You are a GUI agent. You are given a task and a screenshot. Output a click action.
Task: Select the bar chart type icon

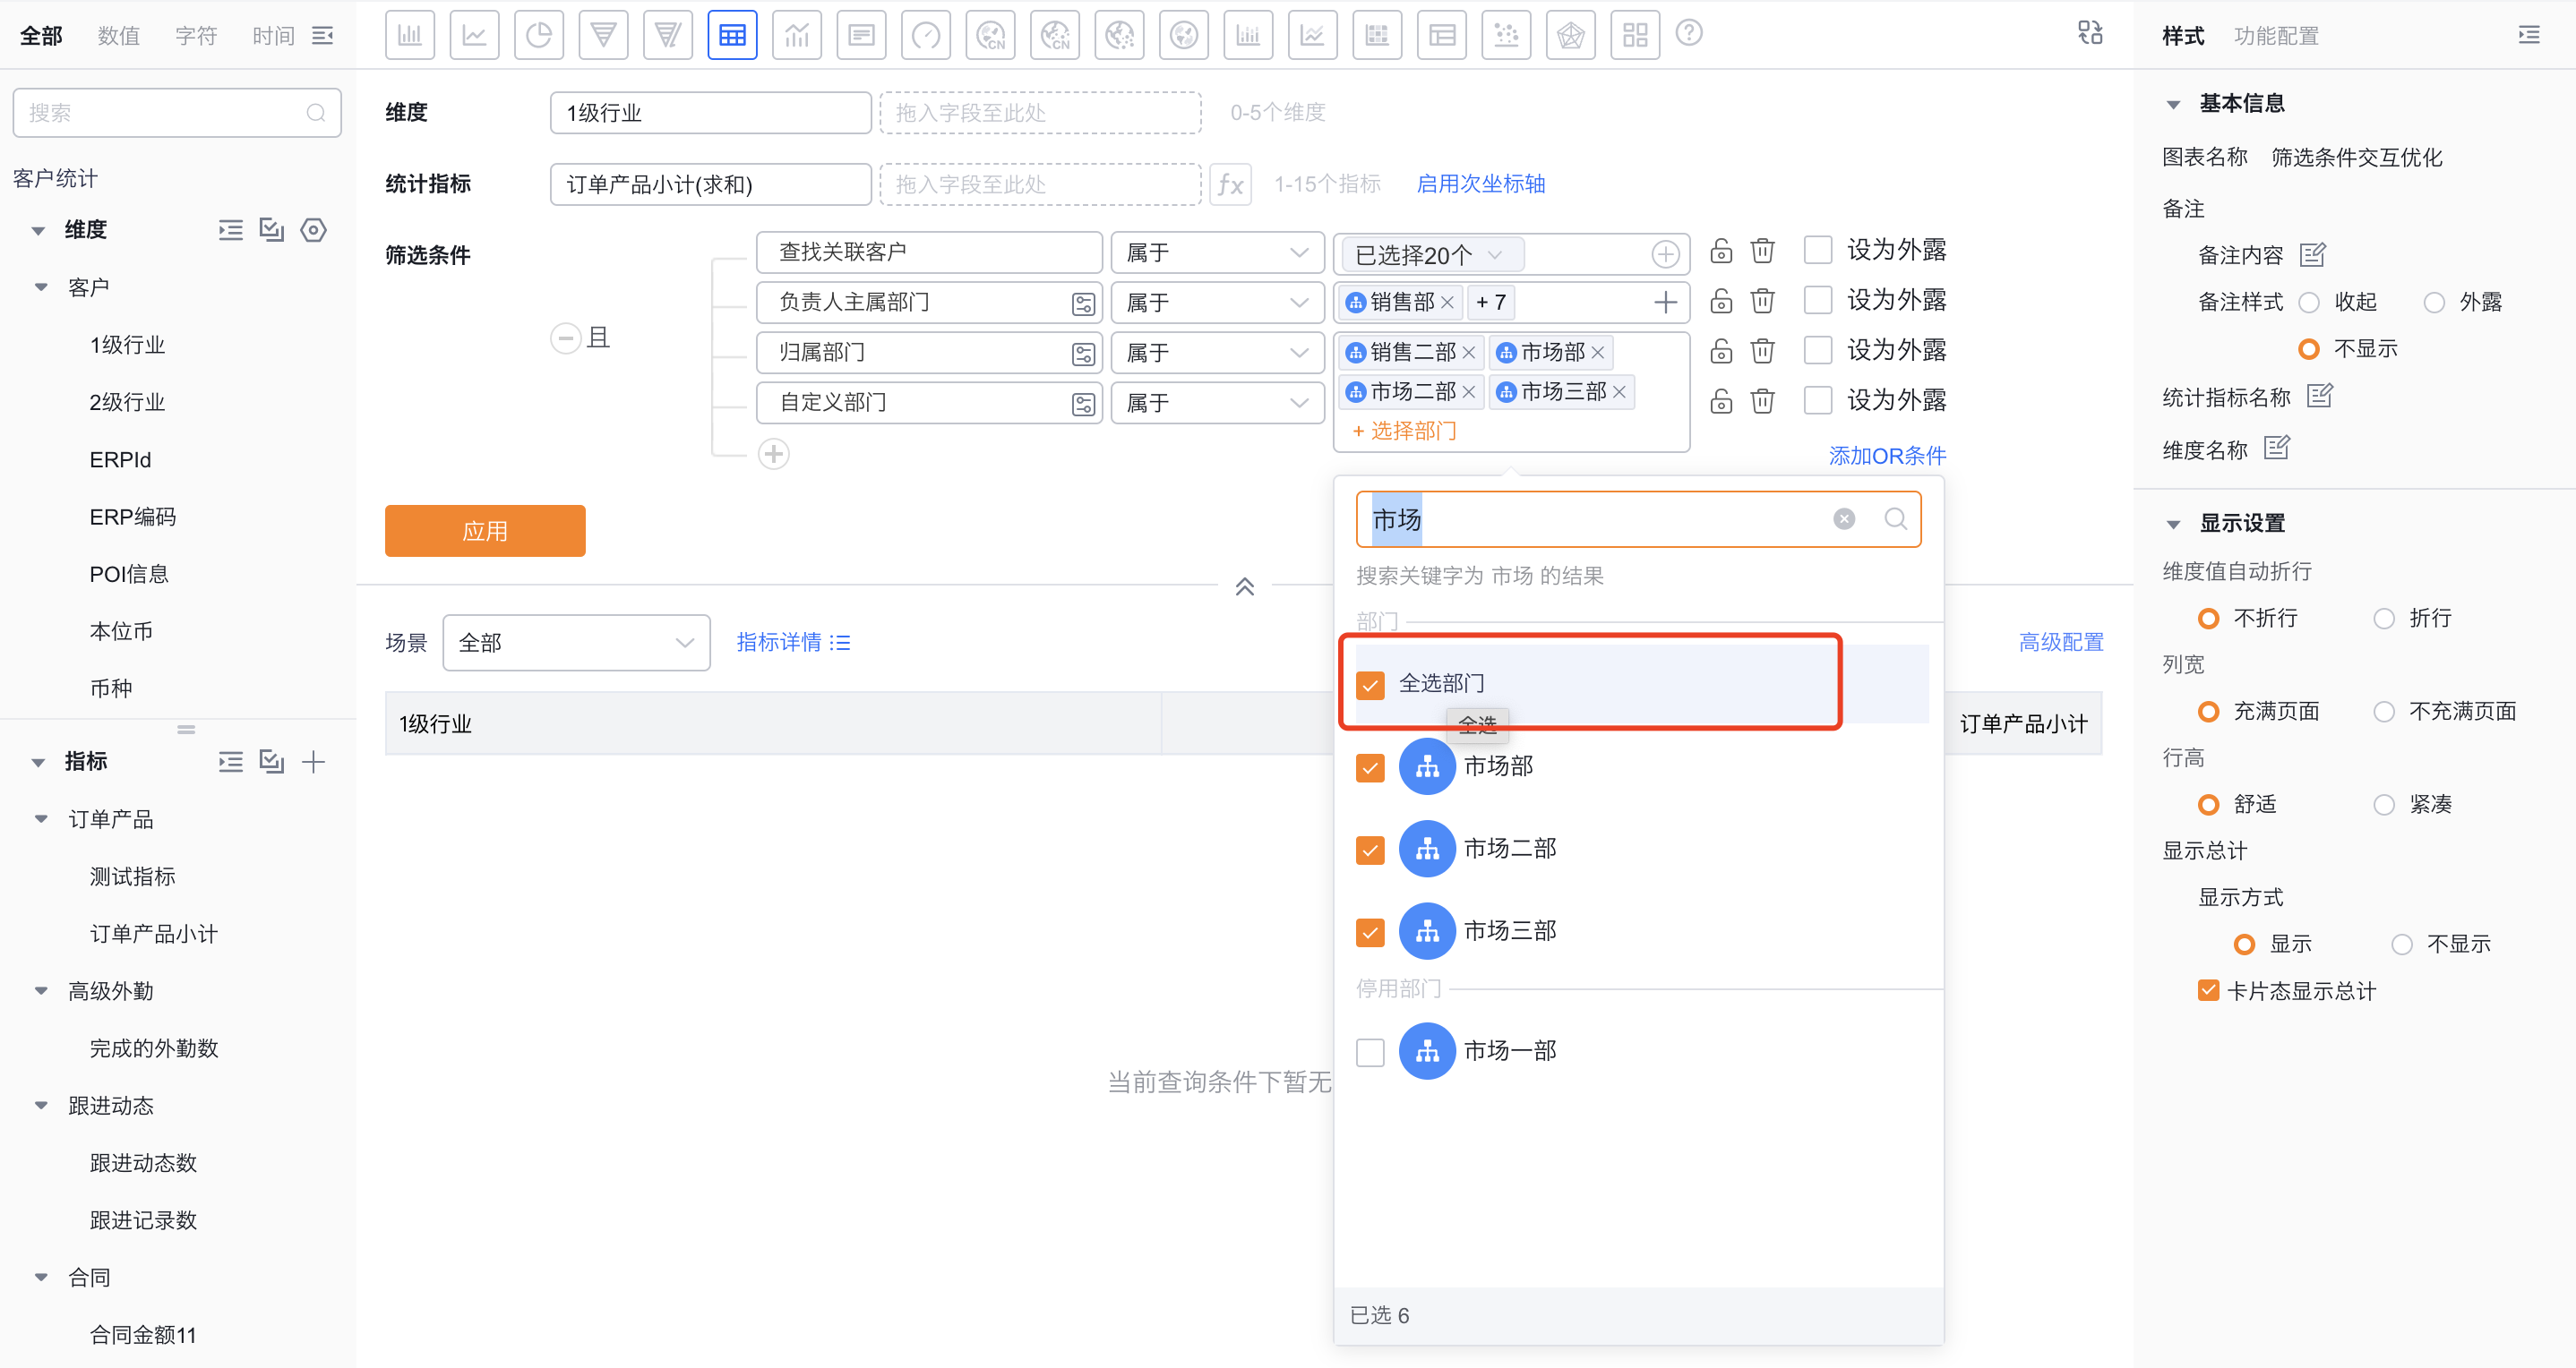pyautogui.click(x=410, y=34)
